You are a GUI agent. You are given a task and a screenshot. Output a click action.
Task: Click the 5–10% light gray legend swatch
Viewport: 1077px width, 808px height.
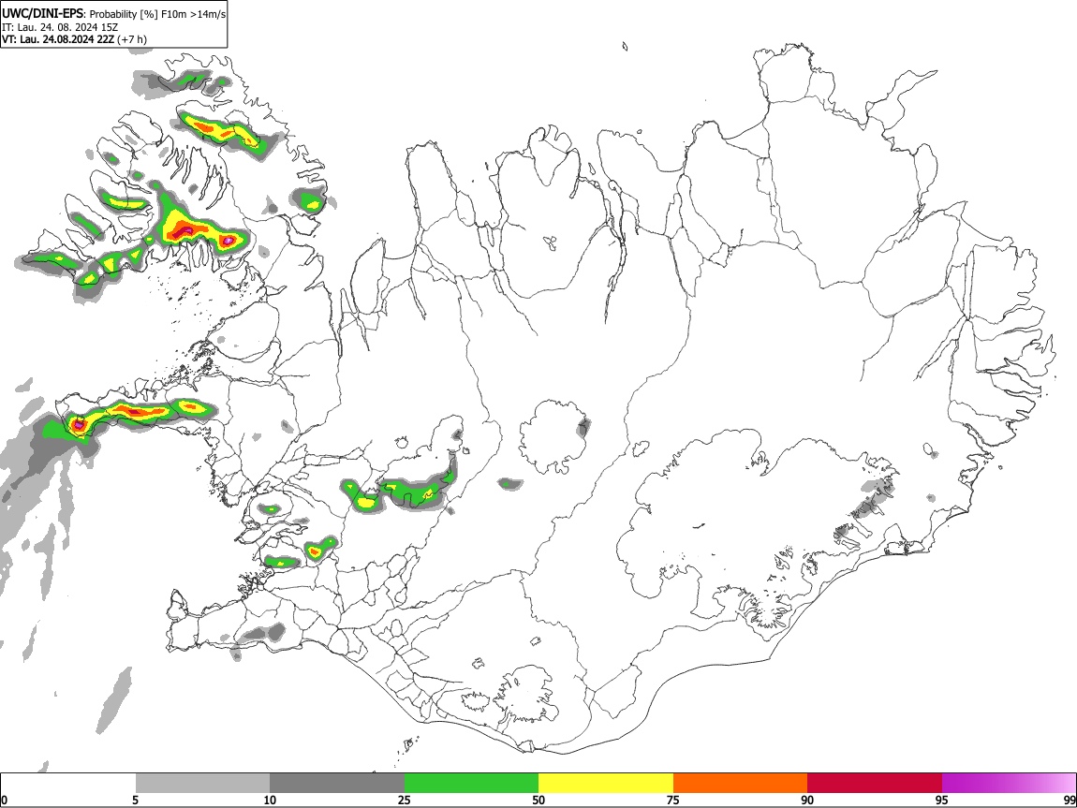pyautogui.click(x=202, y=783)
